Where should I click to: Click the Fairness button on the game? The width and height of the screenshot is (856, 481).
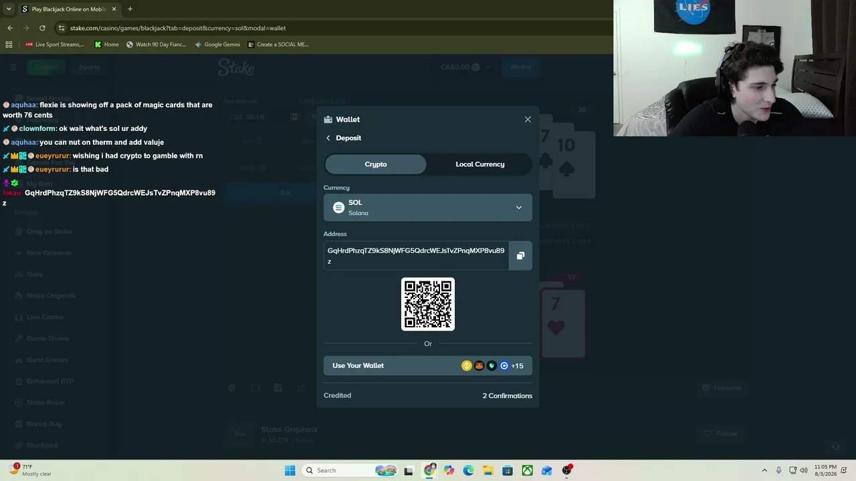coord(721,388)
